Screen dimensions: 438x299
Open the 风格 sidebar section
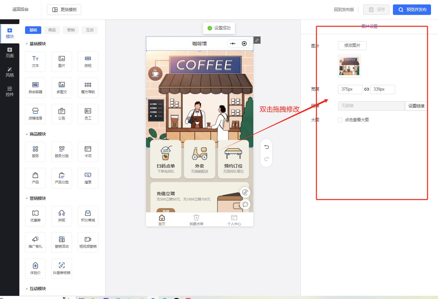click(x=10, y=72)
